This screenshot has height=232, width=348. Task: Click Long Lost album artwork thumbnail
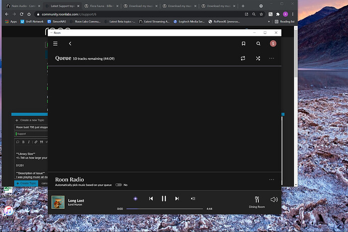(58, 202)
